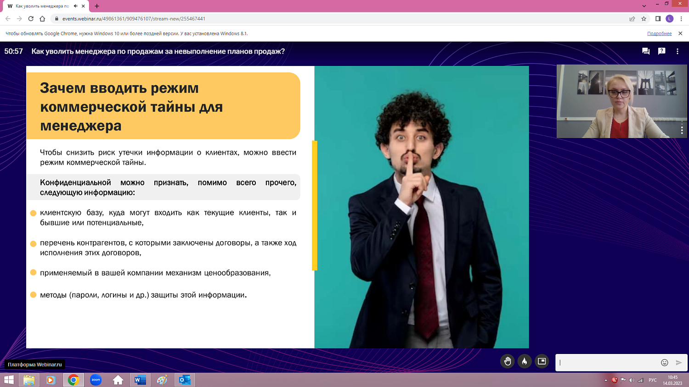The width and height of the screenshot is (689, 387).
Task: Open antivirus tray icon
Action: click(x=615, y=380)
